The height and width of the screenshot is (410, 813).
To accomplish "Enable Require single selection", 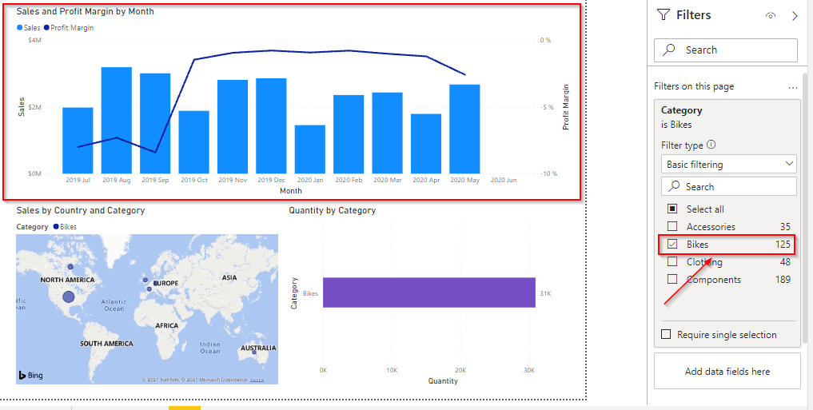I will (667, 335).
